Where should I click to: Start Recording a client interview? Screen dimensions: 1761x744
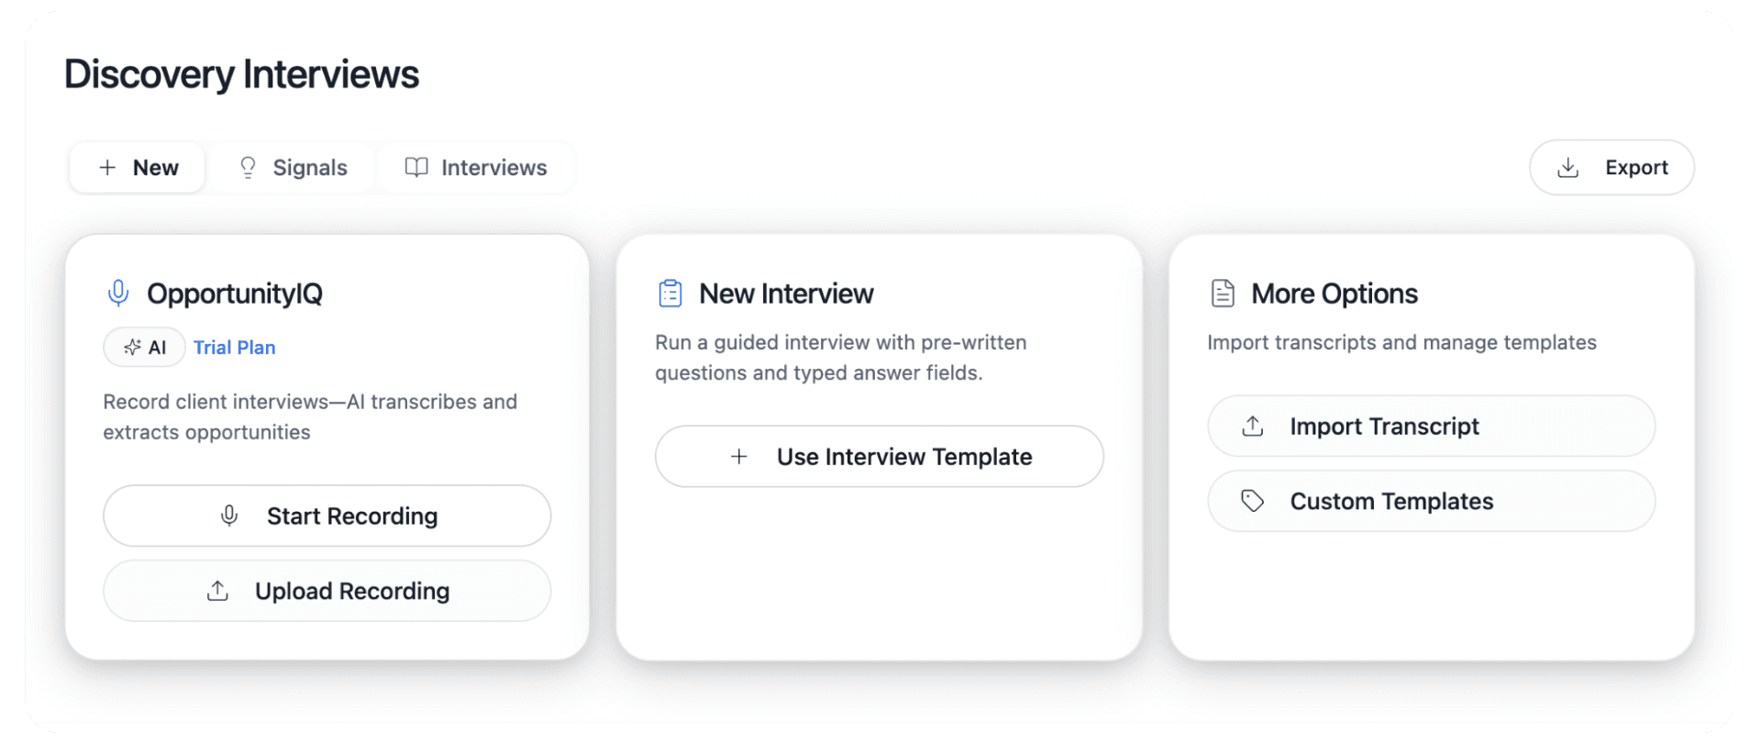(327, 516)
